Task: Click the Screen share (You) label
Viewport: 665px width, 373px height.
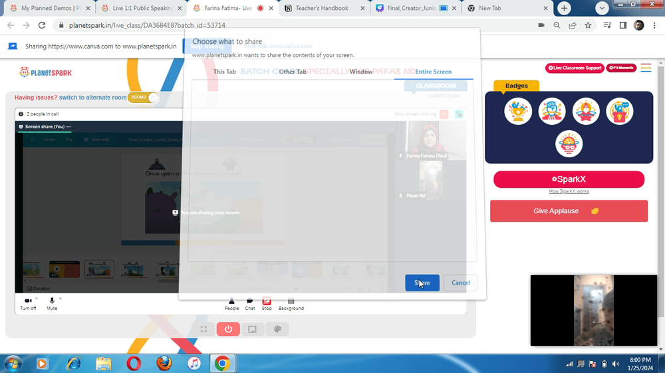Action: (45, 127)
